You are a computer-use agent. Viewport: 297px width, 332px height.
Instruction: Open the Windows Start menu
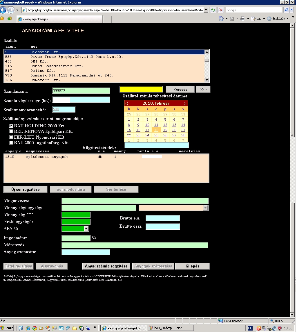click(7, 328)
